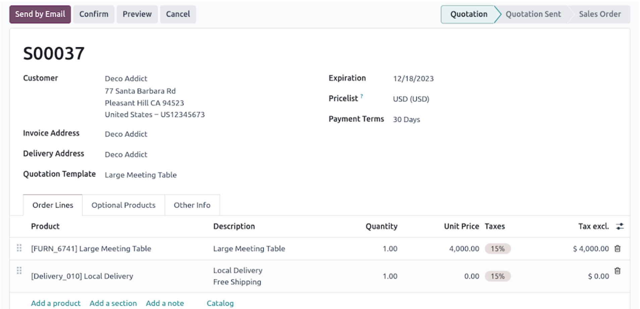Delete the Large Meeting Table order line
Image resolution: width=640 pixels, height=309 pixels.
coord(618,249)
